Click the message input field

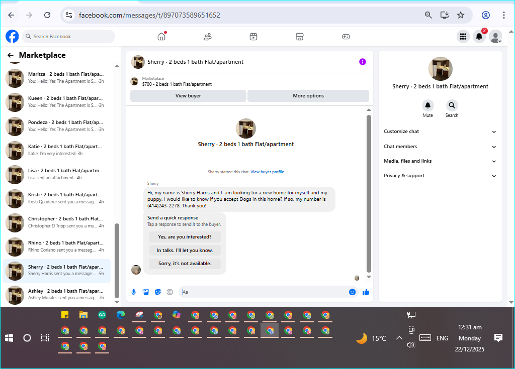(x=265, y=292)
